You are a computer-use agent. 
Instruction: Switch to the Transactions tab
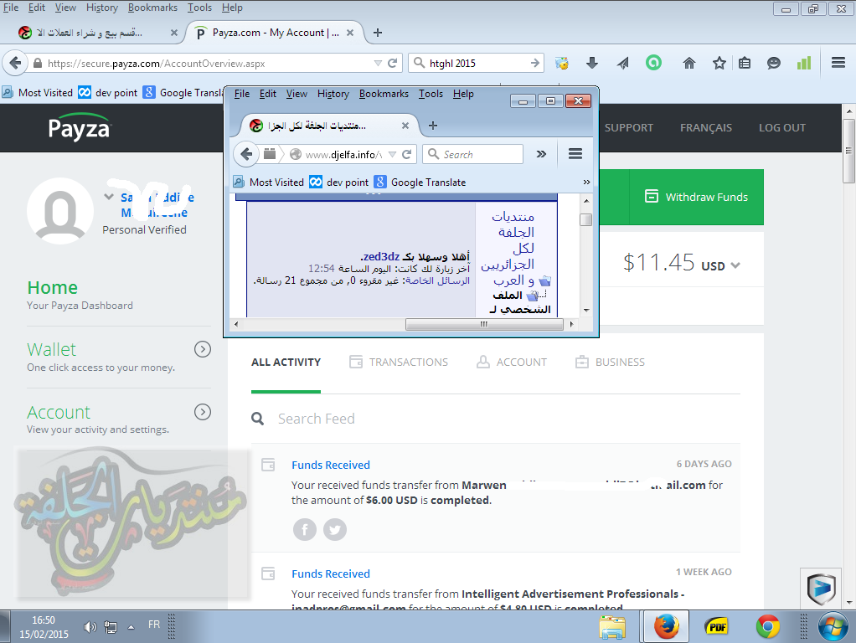(399, 362)
